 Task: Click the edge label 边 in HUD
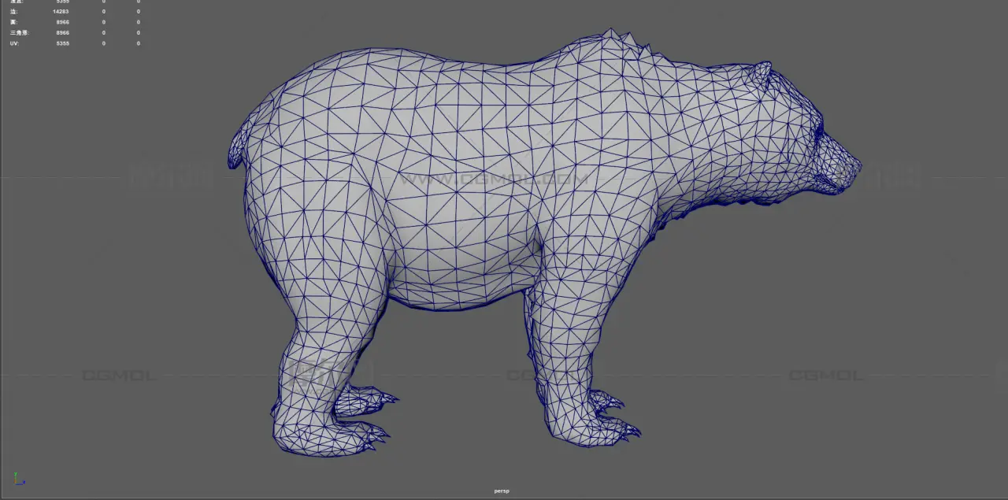(13, 12)
